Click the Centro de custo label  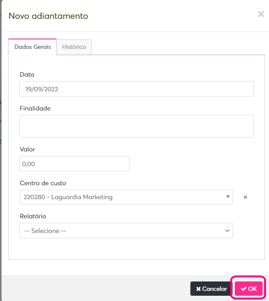(x=43, y=183)
